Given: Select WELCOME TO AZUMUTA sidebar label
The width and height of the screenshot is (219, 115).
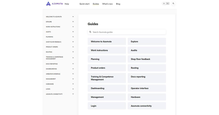Looking at the screenshot, I should pos(54,17).
